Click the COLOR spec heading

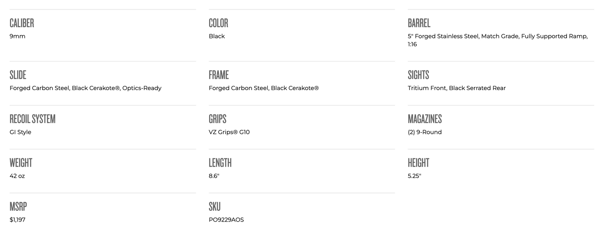pos(219,23)
